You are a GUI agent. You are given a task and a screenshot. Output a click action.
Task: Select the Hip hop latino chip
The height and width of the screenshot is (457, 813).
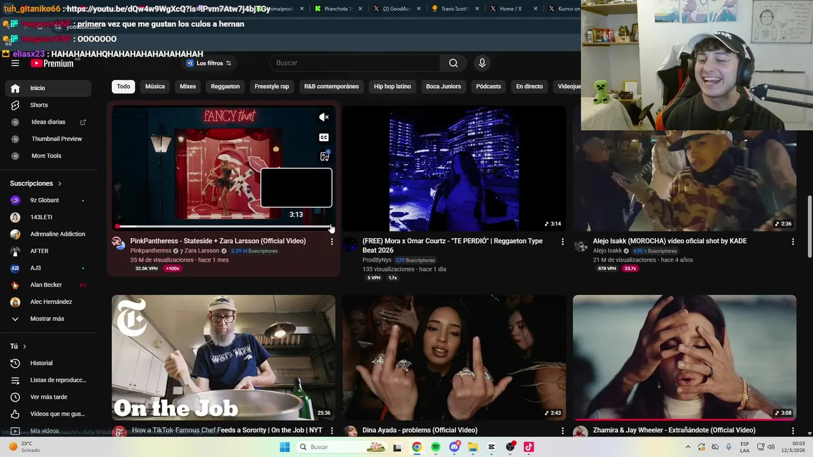393,86
